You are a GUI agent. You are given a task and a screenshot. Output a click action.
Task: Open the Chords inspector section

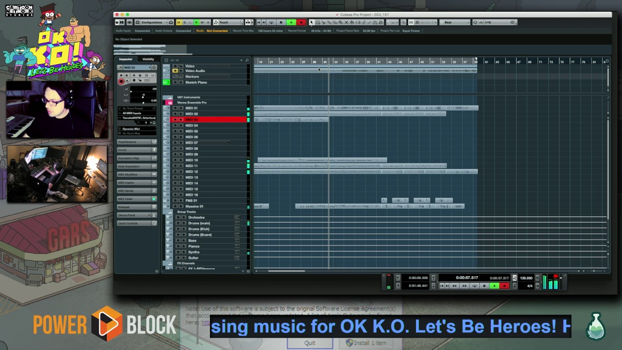[x=137, y=150]
